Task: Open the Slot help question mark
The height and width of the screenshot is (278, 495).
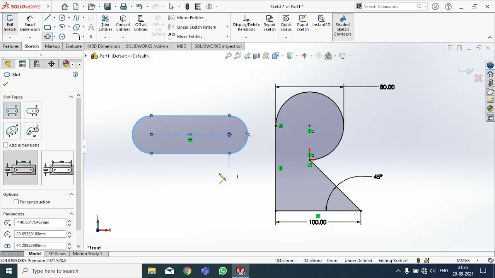Action: pos(75,75)
